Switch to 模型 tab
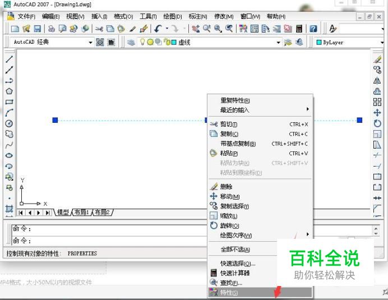Viewport: 388px width, 300px height. (63, 212)
